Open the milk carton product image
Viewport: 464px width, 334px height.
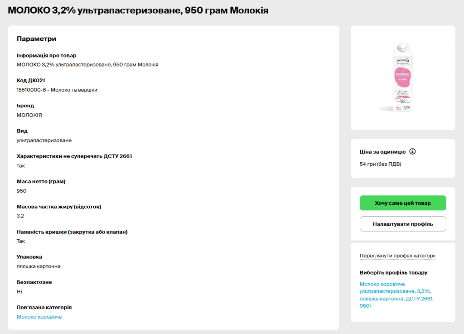pyautogui.click(x=402, y=77)
